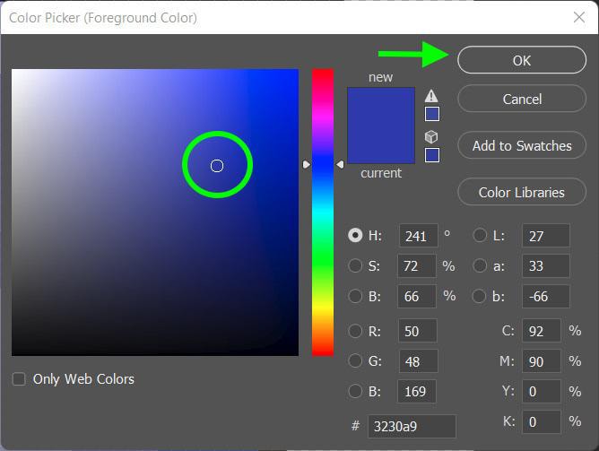Click the red field showing 50
Image resolution: width=599 pixels, height=451 pixels.
click(418, 331)
